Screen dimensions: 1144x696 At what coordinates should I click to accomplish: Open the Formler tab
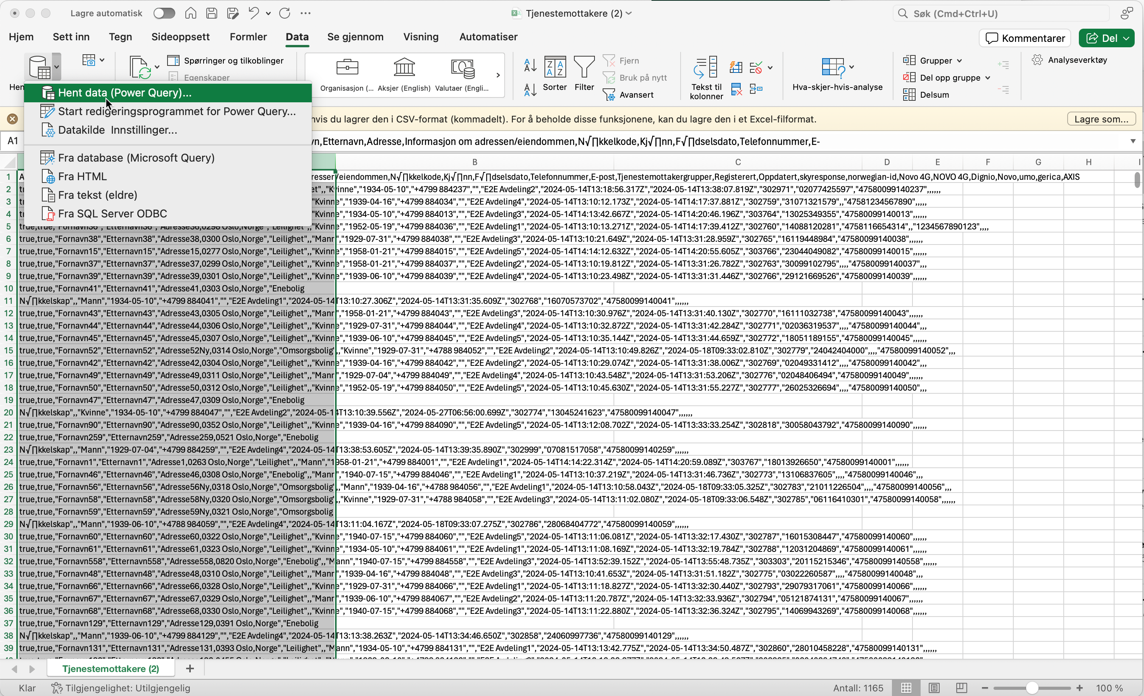click(x=249, y=37)
